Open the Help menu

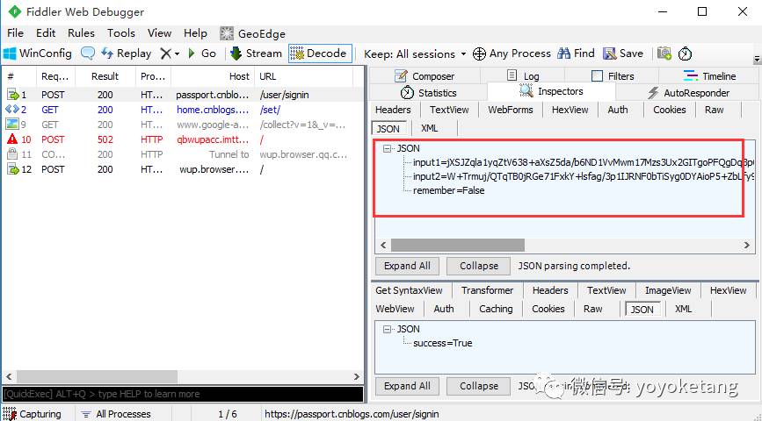(195, 33)
